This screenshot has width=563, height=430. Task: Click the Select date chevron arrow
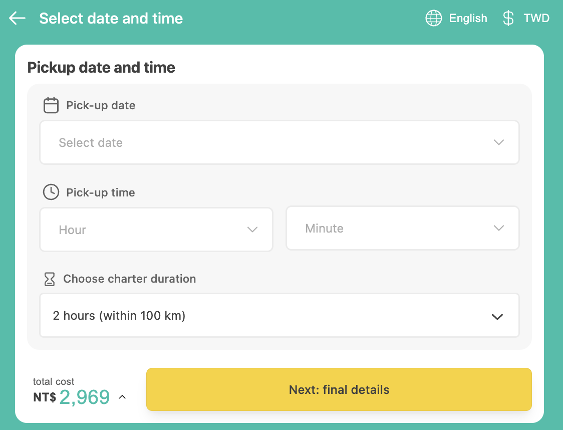click(x=498, y=142)
